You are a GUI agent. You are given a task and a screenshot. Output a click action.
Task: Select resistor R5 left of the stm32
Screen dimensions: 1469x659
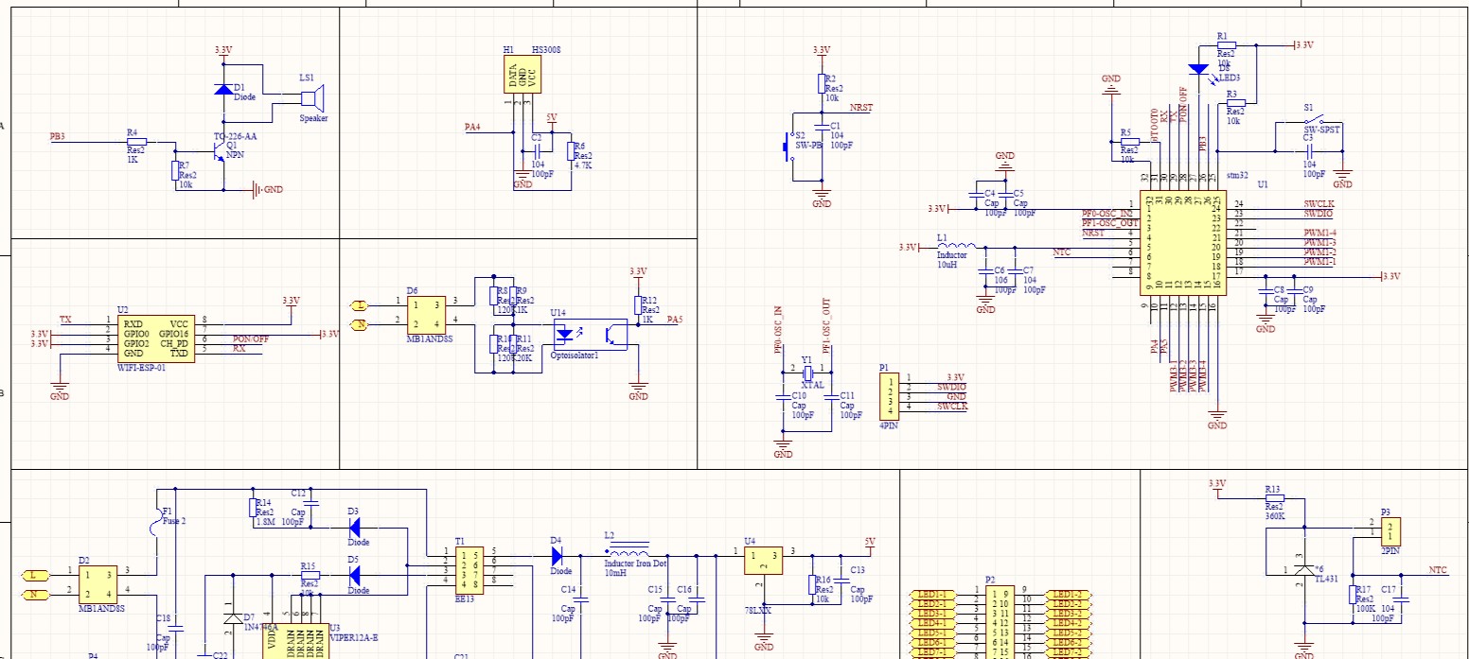[1129, 142]
